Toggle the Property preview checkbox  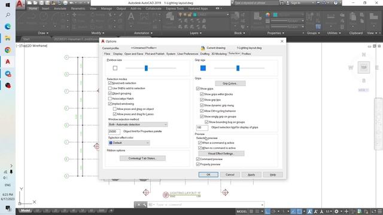pos(198,164)
